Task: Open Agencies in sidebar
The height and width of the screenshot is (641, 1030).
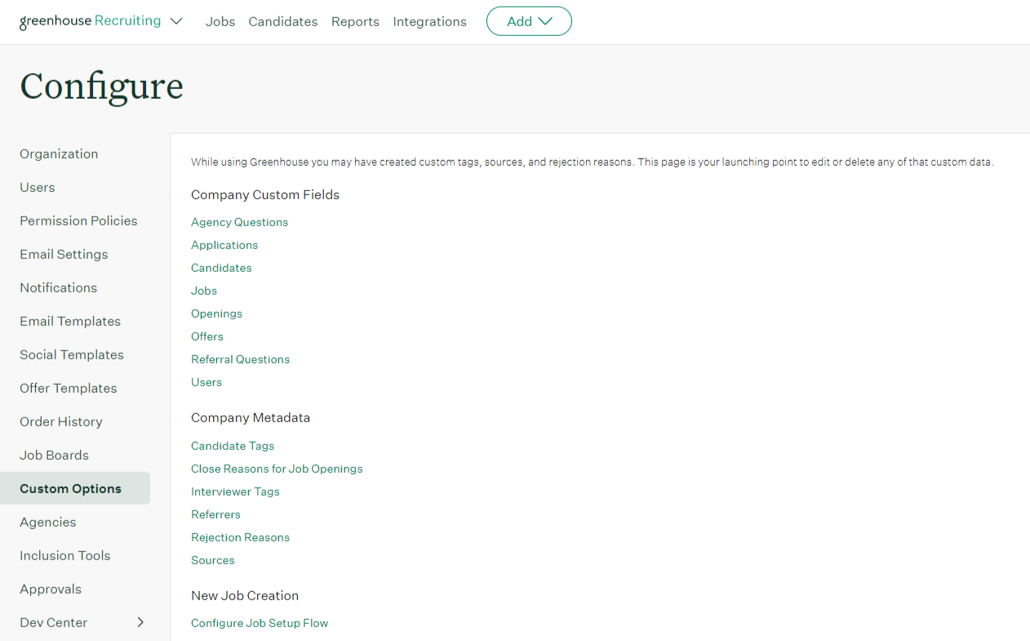Action: point(48,522)
